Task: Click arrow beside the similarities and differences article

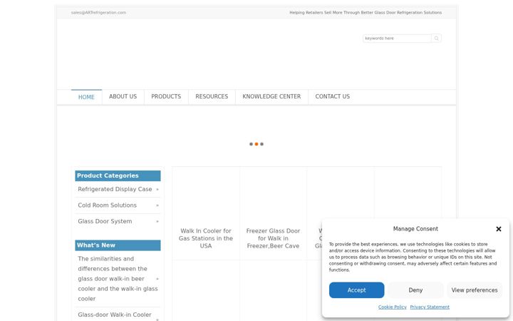Action: pyautogui.click(x=157, y=279)
